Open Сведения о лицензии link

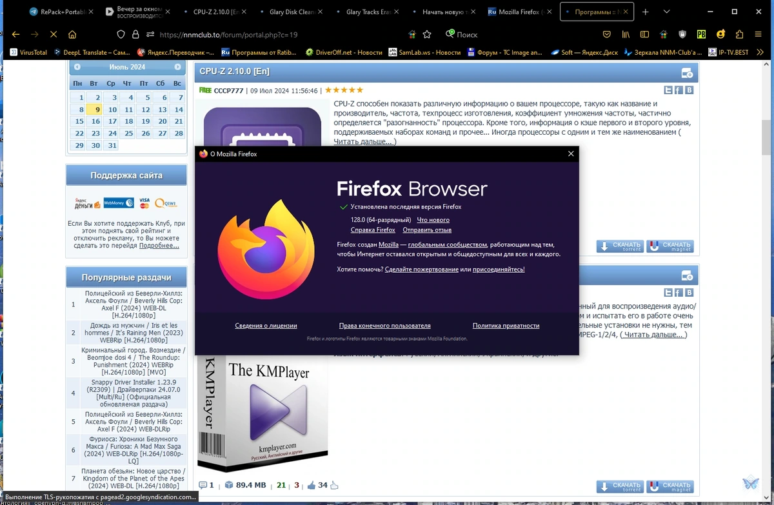pos(266,326)
